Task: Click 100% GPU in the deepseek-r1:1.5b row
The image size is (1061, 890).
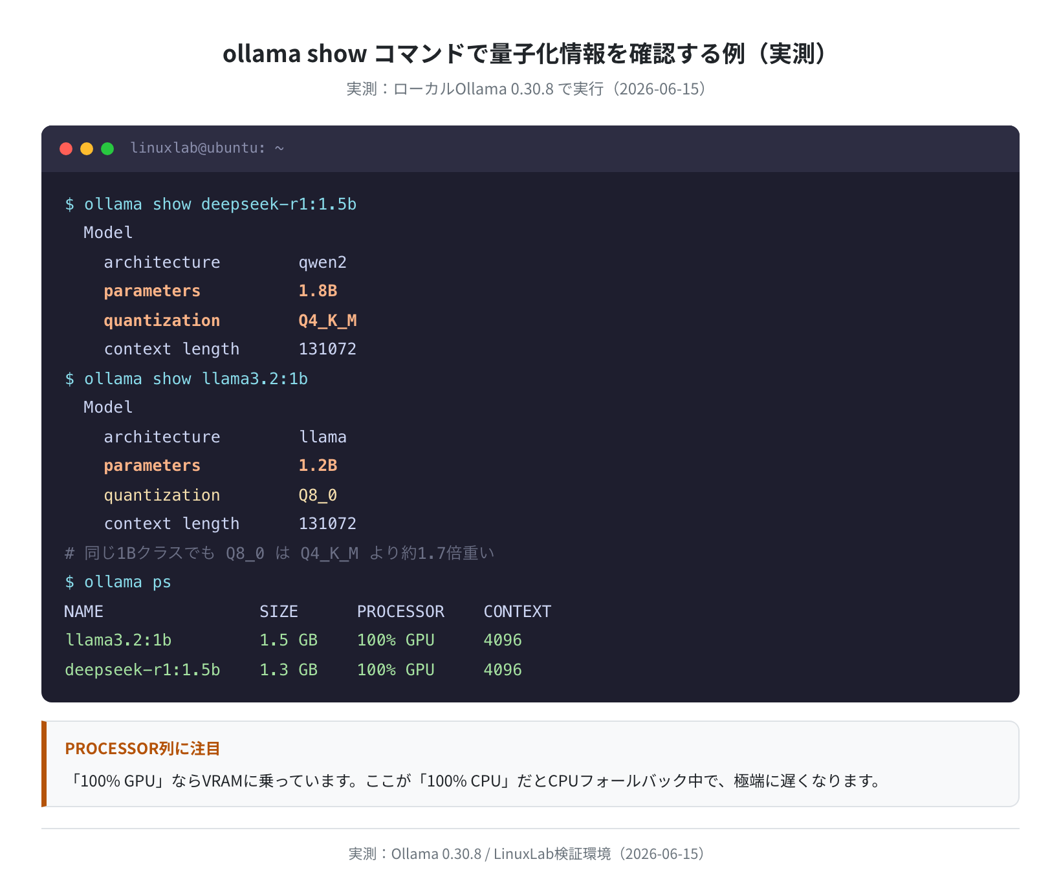Action: (x=396, y=670)
